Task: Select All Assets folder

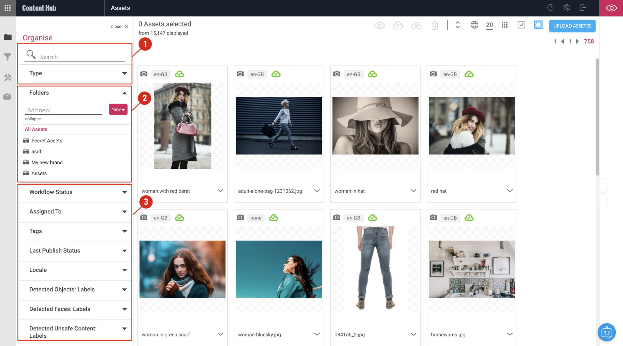Action: (x=36, y=129)
